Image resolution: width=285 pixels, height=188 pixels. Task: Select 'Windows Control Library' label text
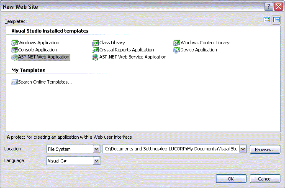205,43
